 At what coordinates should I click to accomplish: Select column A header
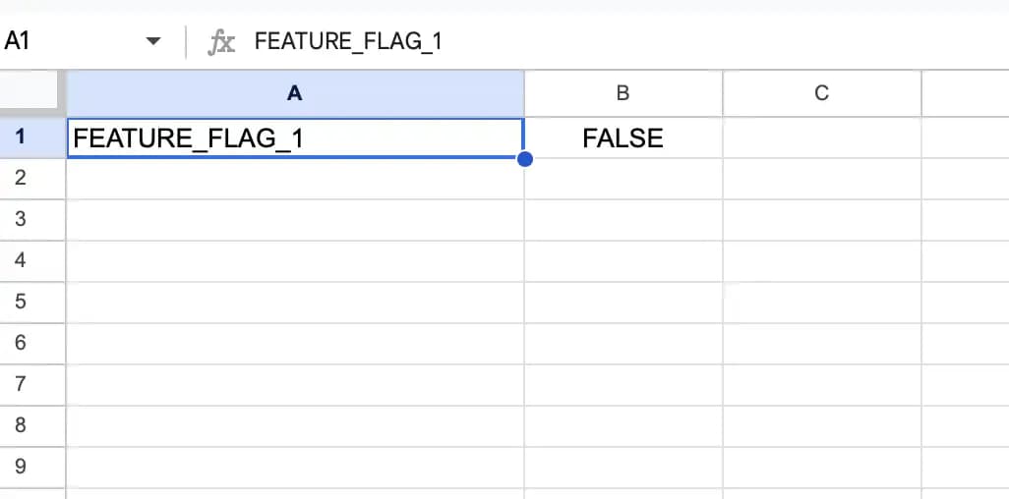coord(295,94)
